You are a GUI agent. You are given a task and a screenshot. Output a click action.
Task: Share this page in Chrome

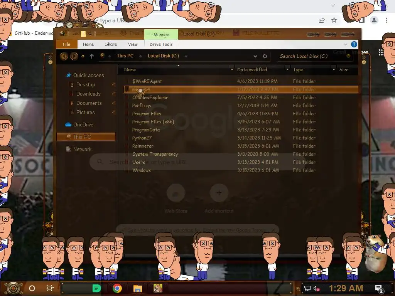[x=322, y=20]
